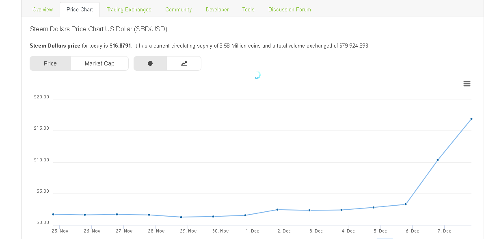The height and width of the screenshot is (239, 497).
Task: Click the 29 Nov lowest data point
Action: point(181,217)
